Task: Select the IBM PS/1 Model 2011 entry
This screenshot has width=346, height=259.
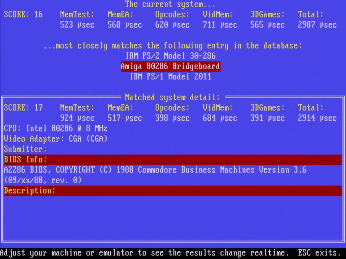Action: 171,77
